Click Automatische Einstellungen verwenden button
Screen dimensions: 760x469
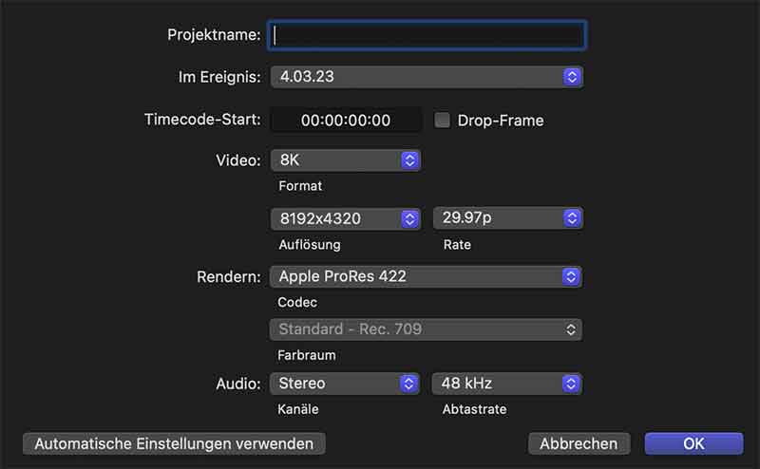pos(174,443)
